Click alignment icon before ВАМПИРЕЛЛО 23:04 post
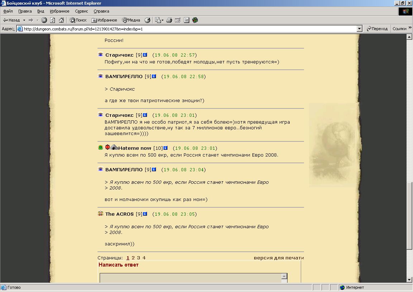 point(100,169)
